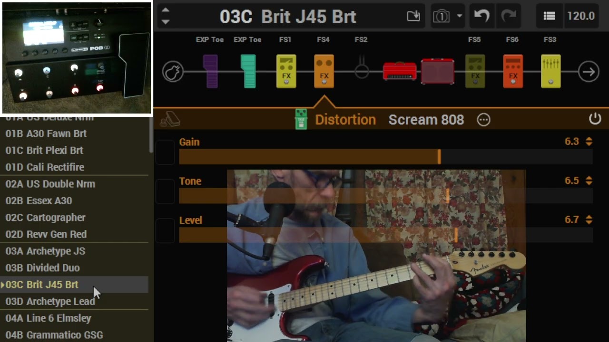
Task: Undo the last edit
Action: pos(482,16)
